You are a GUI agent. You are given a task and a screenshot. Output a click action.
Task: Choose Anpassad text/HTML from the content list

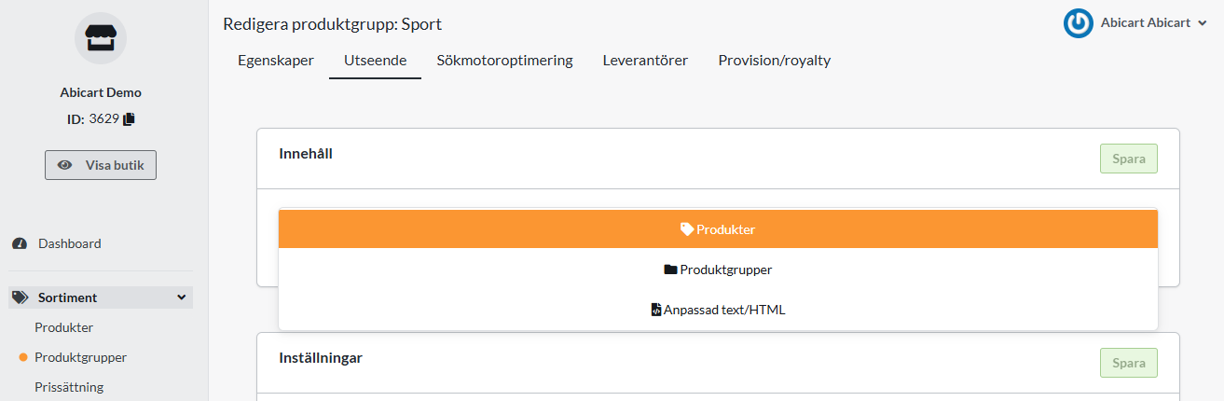[718, 310]
